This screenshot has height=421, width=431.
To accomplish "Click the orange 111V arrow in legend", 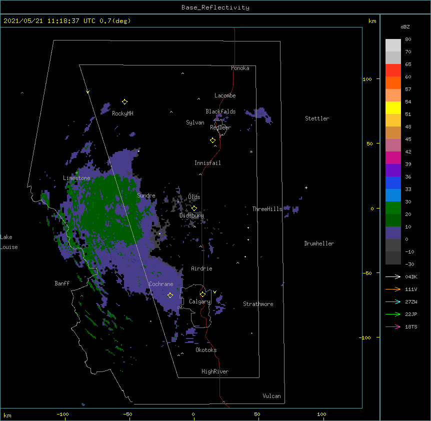I will 393,289.
